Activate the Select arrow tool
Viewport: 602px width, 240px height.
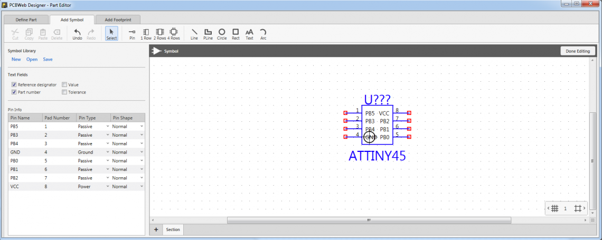pyautogui.click(x=112, y=34)
